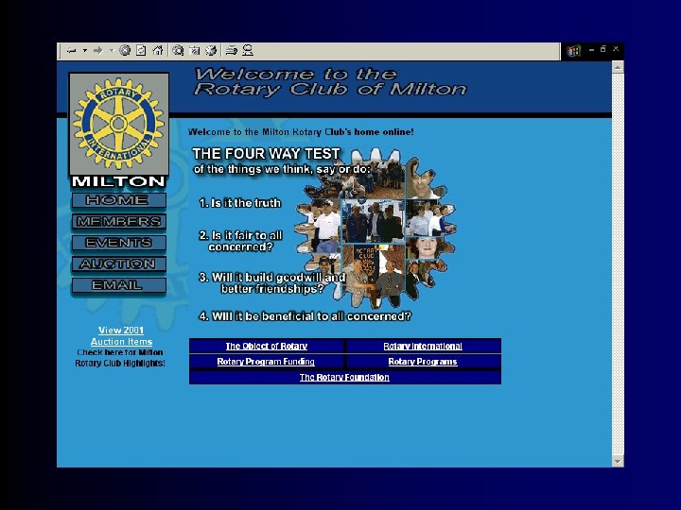The width and height of the screenshot is (681, 510).
Task: Click the Print toolbar icon
Action: pyautogui.click(x=248, y=51)
